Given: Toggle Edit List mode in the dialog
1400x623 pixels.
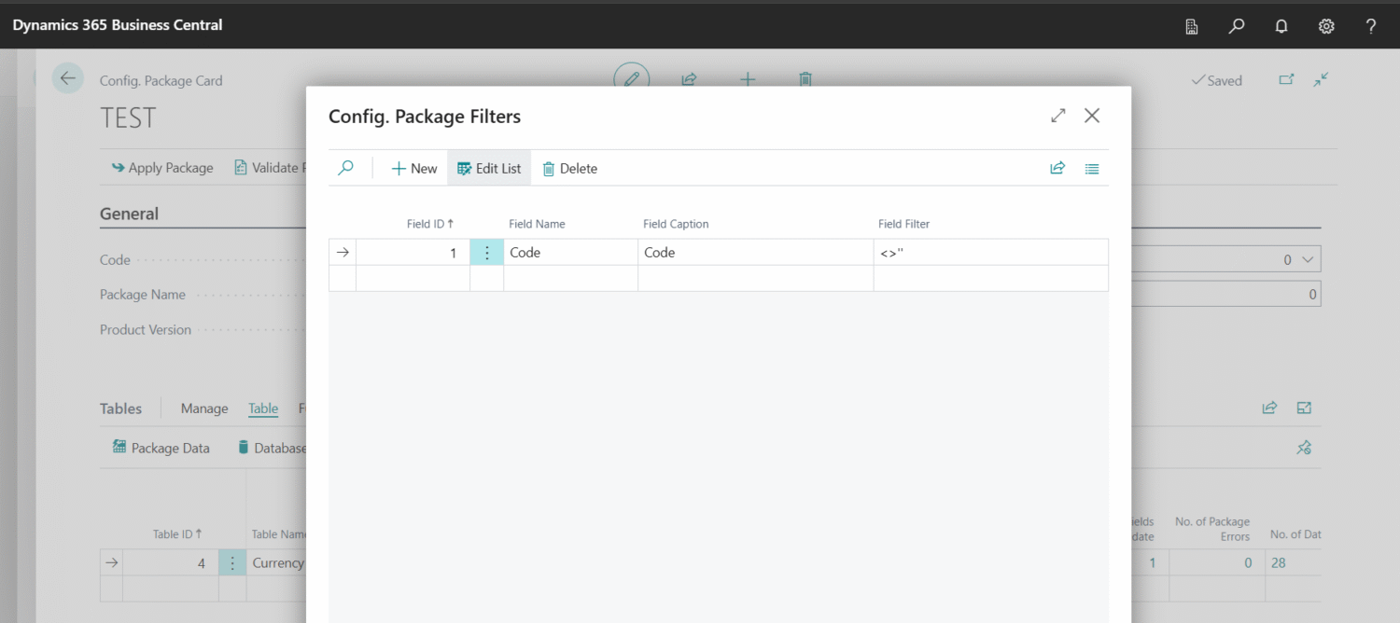Looking at the screenshot, I should [x=488, y=168].
